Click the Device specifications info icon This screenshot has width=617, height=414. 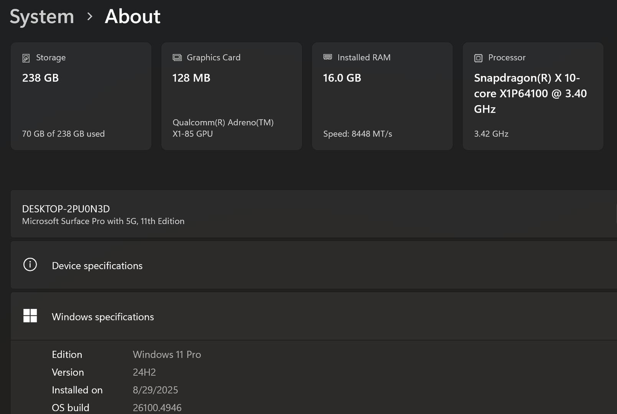[30, 264]
